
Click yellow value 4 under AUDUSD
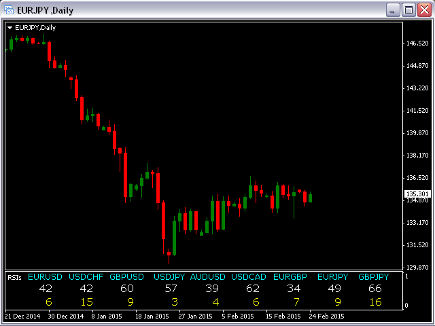coord(215,302)
